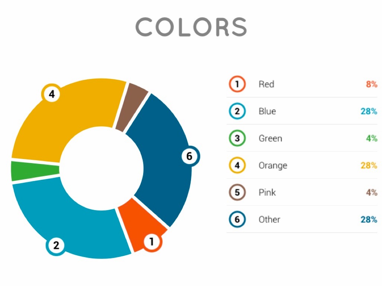
Task: Click the green number 3 legend badge
Action: coord(237,138)
